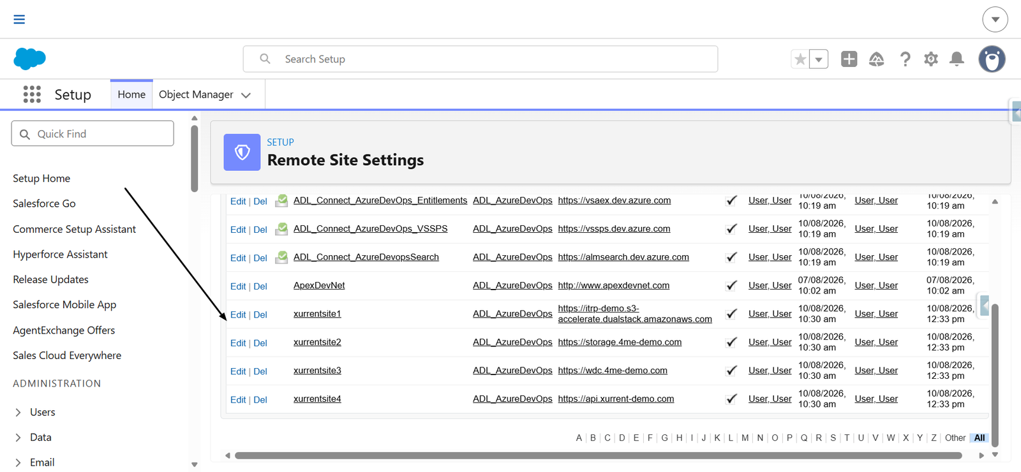Image resolution: width=1021 pixels, height=472 pixels.
Task: Open Commerce Setup Assistant
Action: [74, 229]
